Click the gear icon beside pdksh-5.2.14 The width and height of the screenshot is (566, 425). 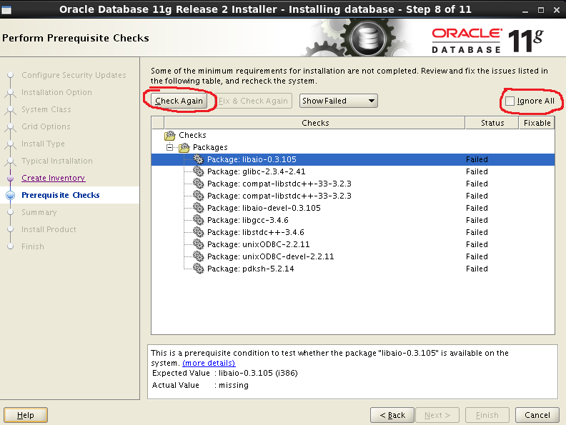click(198, 269)
